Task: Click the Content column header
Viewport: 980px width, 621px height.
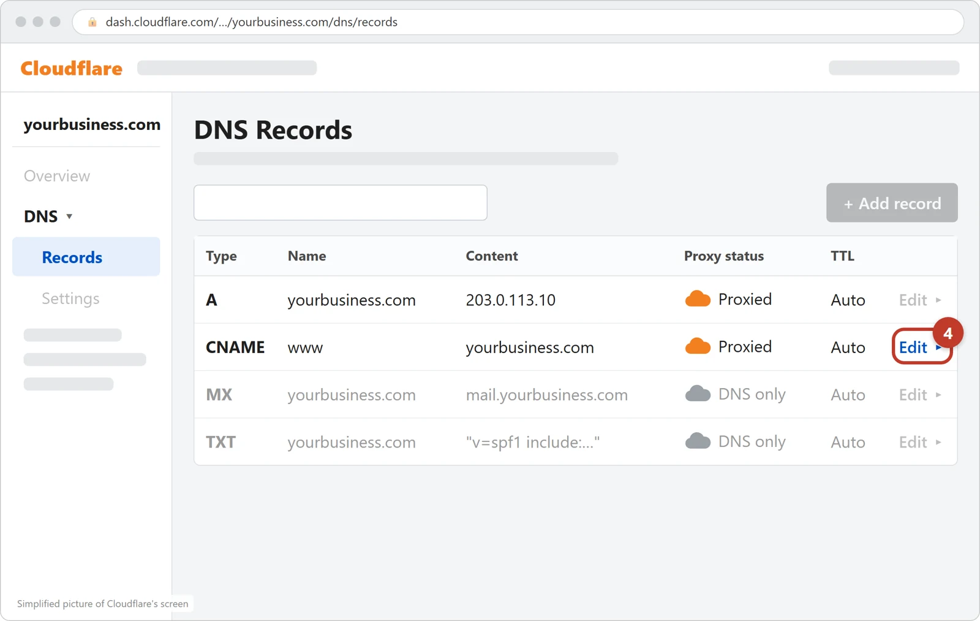Action: [x=492, y=256]
